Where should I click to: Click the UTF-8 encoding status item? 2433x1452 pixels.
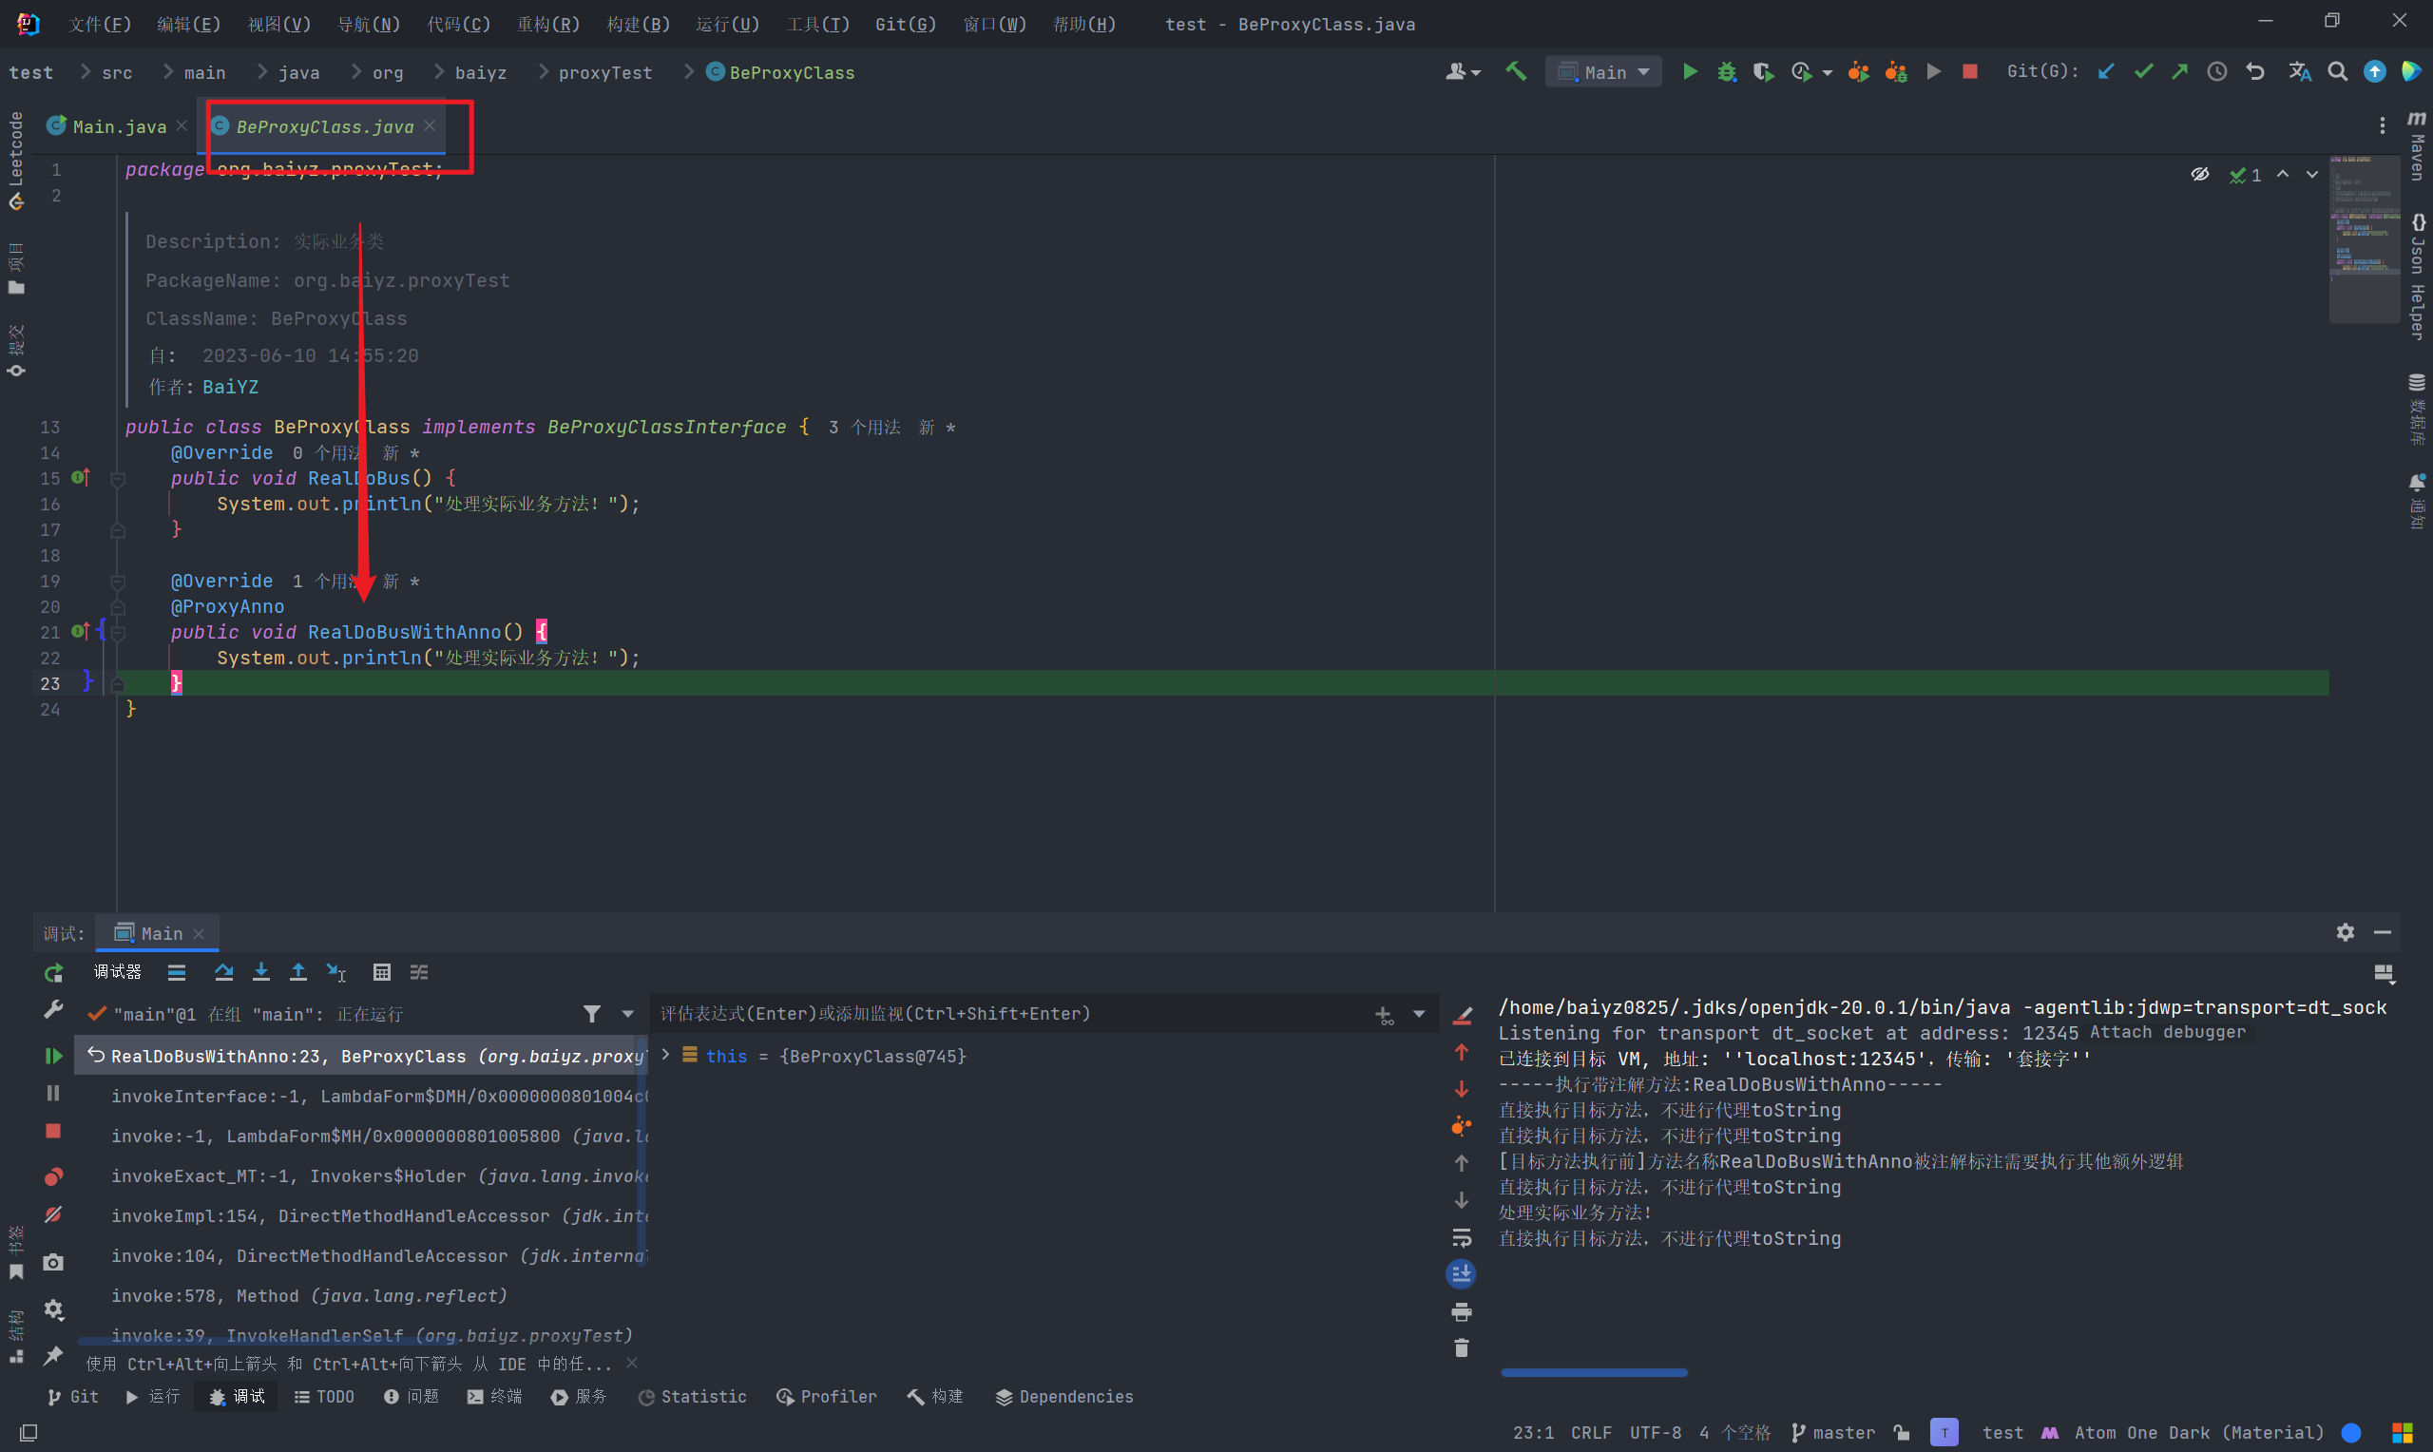point(1656,1432)
